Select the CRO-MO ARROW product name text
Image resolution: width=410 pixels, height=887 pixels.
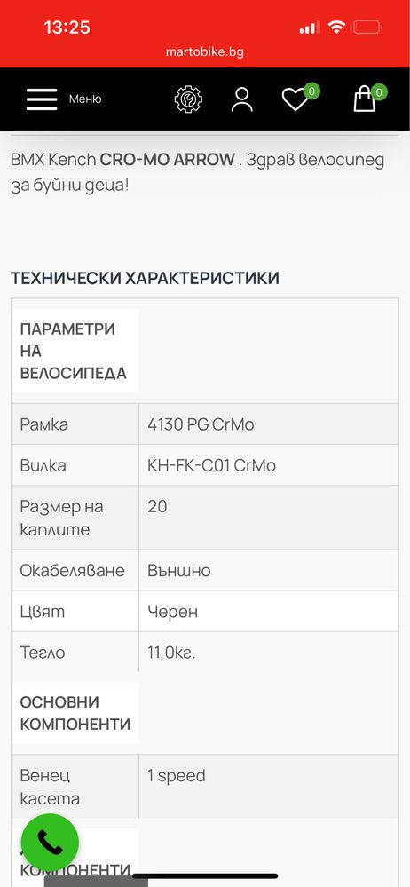(x=168, y=160)
